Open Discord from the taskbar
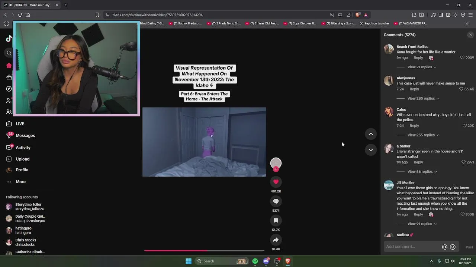This screenshot has width=476, height=267. coord(266,261)
